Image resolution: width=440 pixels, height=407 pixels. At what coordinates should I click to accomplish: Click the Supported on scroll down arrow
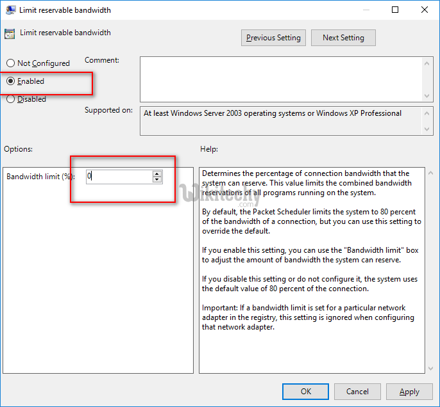(428, 129)
